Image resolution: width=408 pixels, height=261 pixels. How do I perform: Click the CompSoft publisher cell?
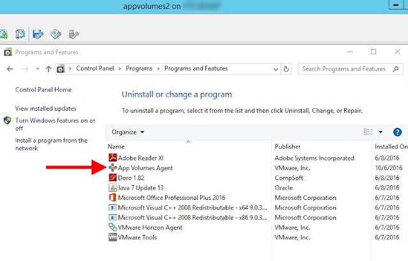(x=289, y=178)
